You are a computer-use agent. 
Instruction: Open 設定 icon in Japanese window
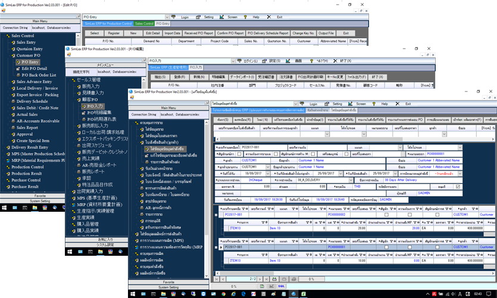point(264,61)
